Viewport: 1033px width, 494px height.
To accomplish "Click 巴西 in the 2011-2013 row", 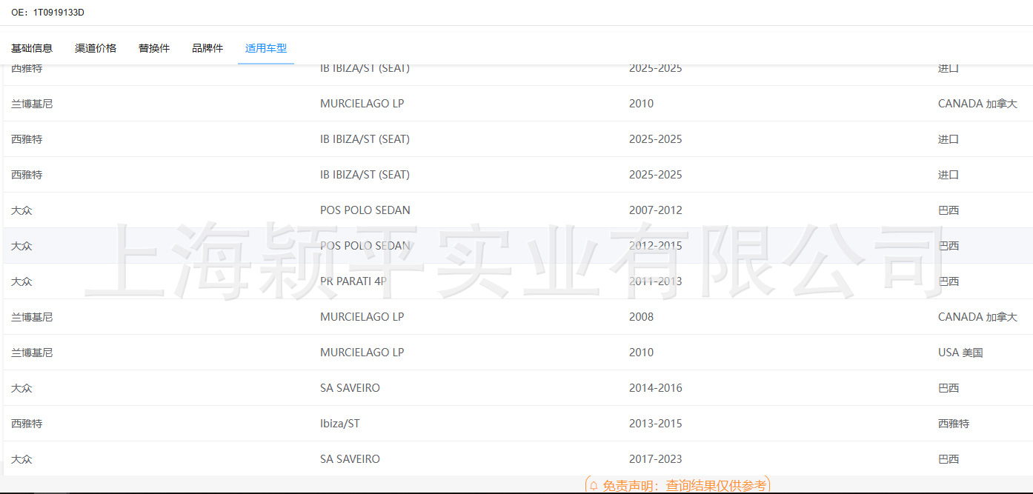I will (949, 281).
